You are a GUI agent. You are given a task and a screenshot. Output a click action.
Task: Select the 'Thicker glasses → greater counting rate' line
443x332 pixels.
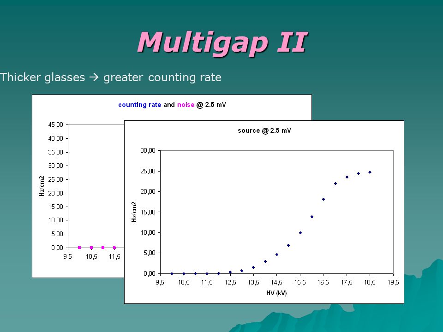tap(111, 77)
